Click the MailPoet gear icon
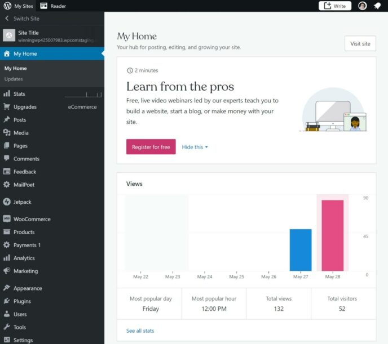Viewport: 388px width, 344px height. pyautogui.click(x=7, y=185)
